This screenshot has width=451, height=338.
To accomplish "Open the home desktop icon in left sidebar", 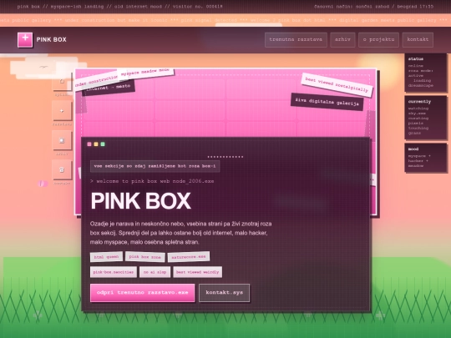I will [x=62, y=81].
